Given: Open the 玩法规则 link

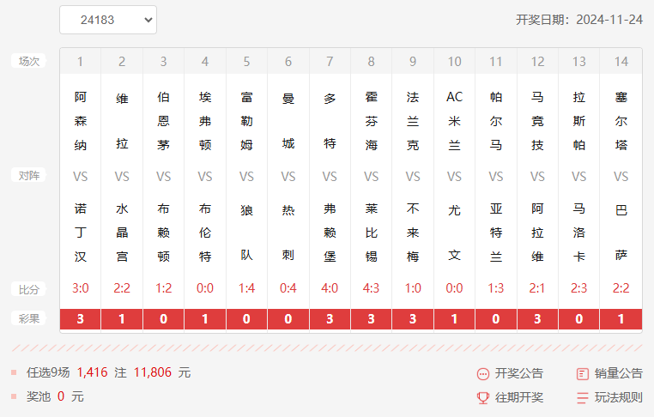Looking at the screenshot, I should (x=619, y=397).
